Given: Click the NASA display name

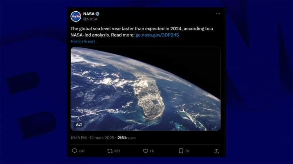Looking at the screenshot, I should (89, 14).
